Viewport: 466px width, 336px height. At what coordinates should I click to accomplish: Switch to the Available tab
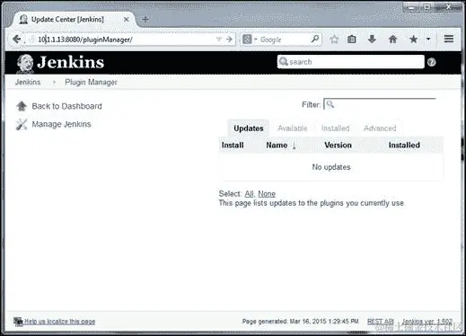[x=293, y=128]
